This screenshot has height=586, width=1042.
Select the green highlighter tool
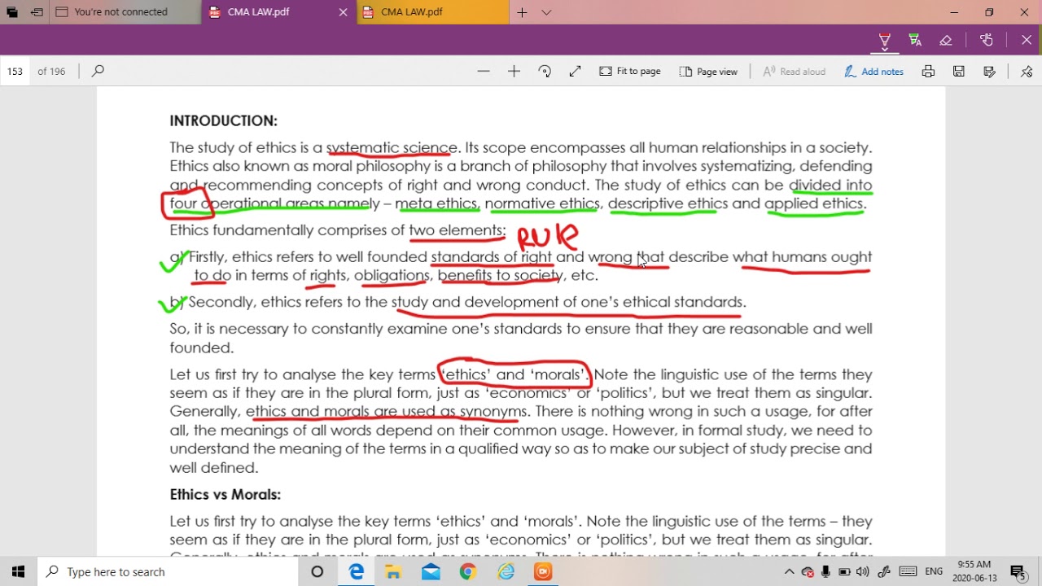[x=915, y=40]
